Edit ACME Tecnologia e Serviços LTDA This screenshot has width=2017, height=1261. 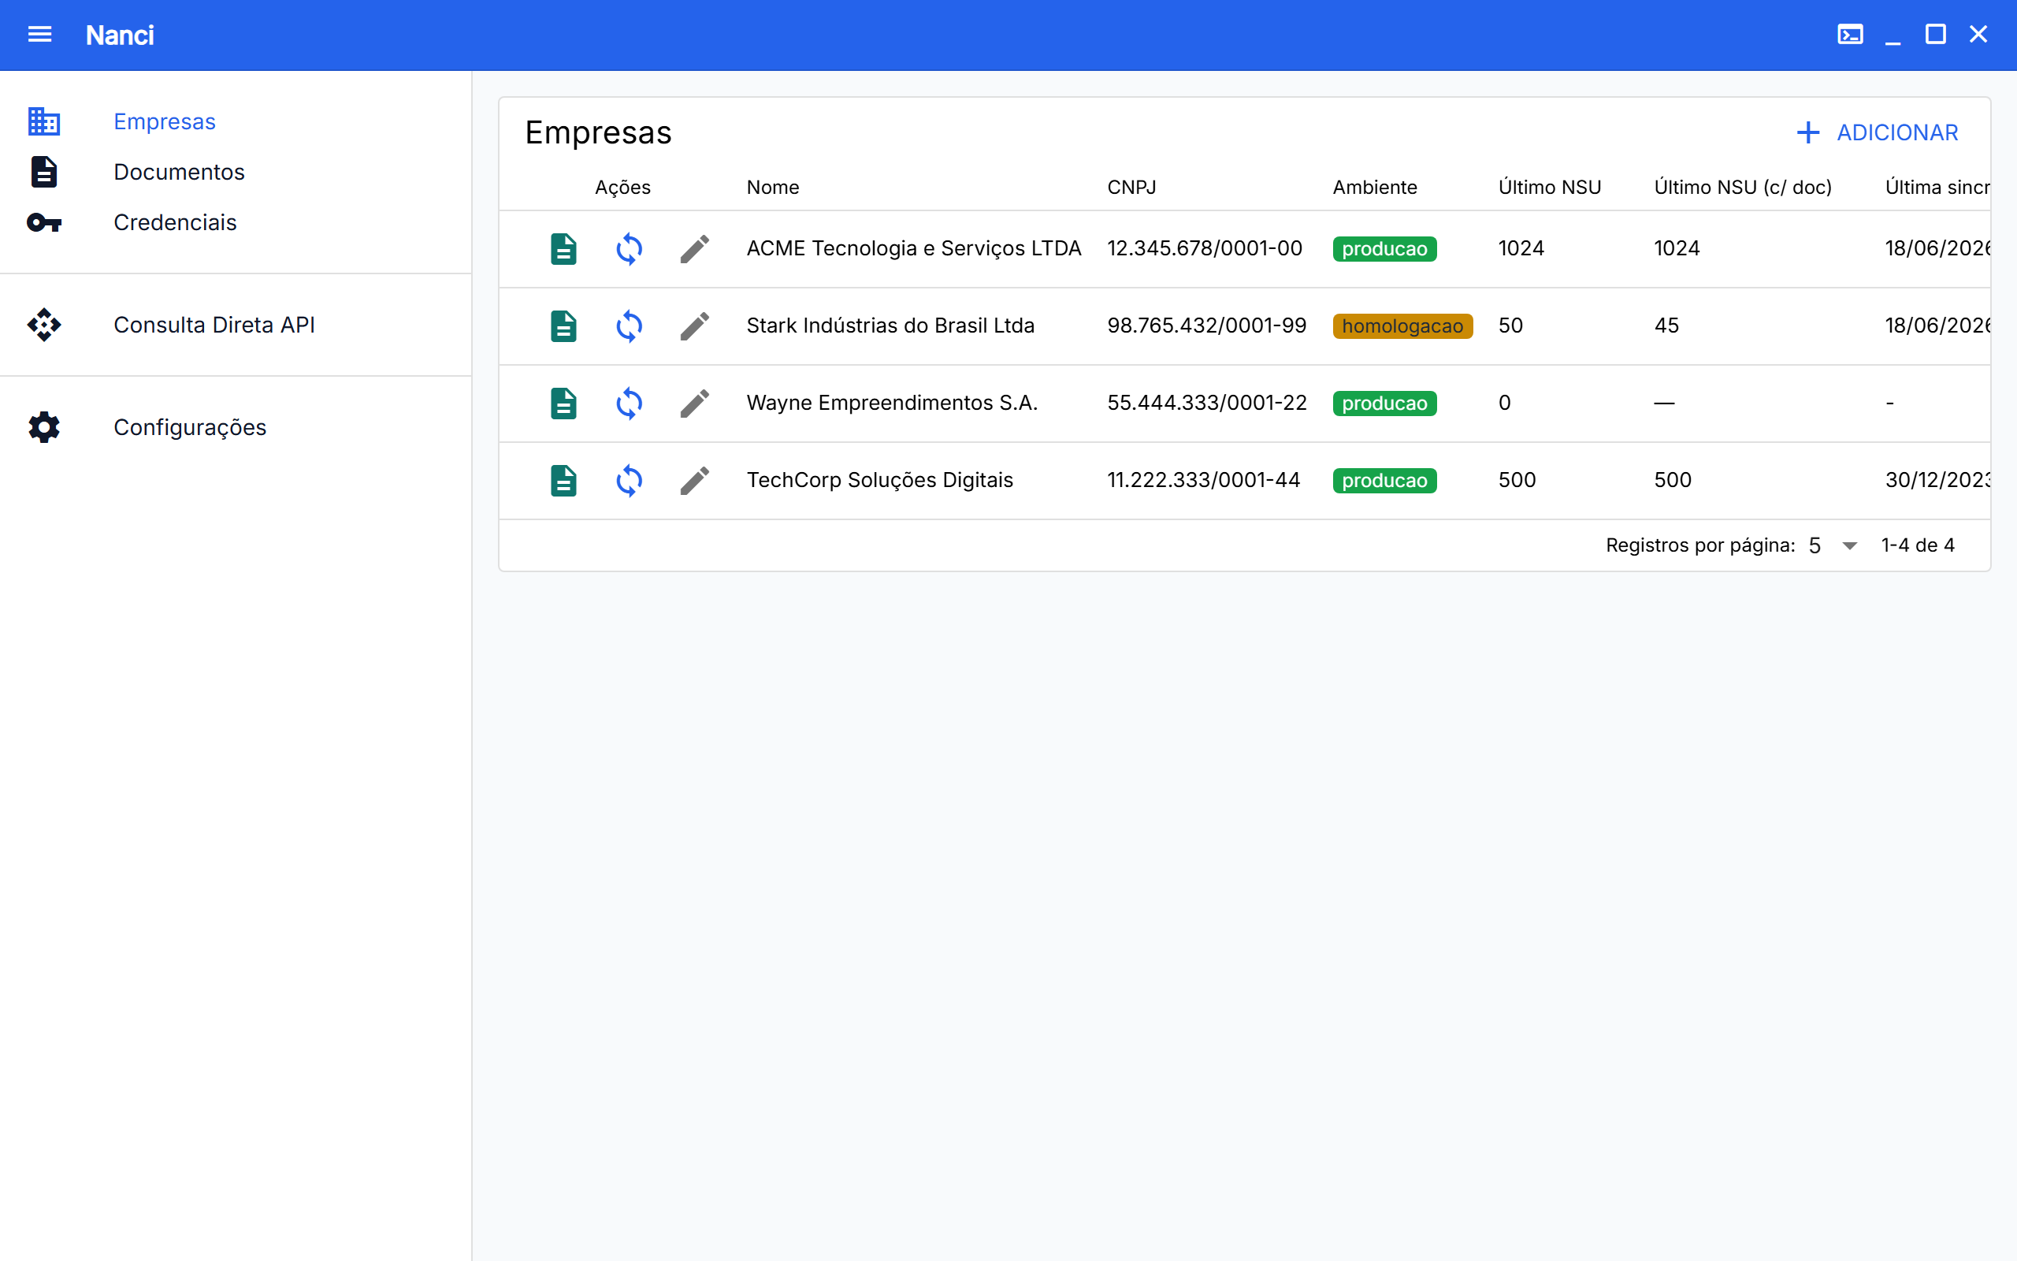point(694,249)
